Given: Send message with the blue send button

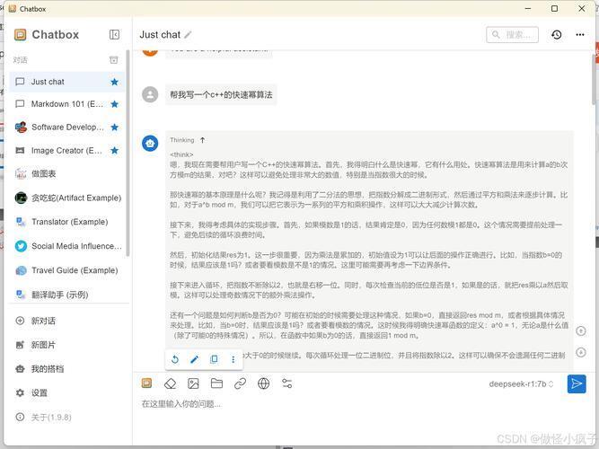Looking at the screenshot, I should coord(577,383).
